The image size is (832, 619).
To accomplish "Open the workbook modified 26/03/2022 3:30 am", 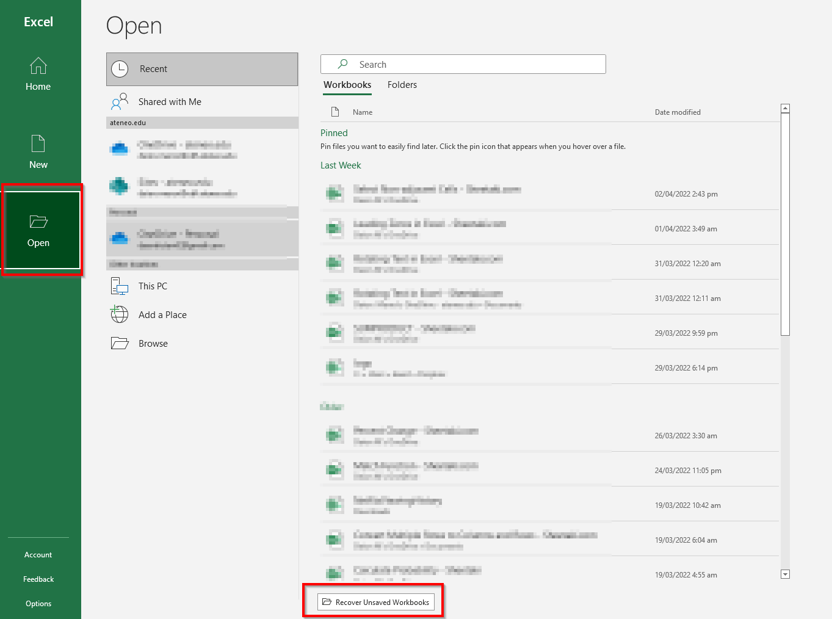I will [549, 436].
